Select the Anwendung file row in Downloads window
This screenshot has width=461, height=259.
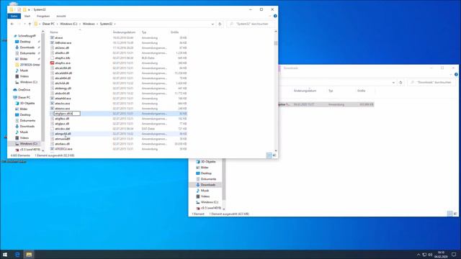(326, 104)
